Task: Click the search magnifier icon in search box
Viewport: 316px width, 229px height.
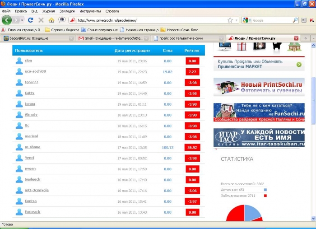Action: coord(295,20)
